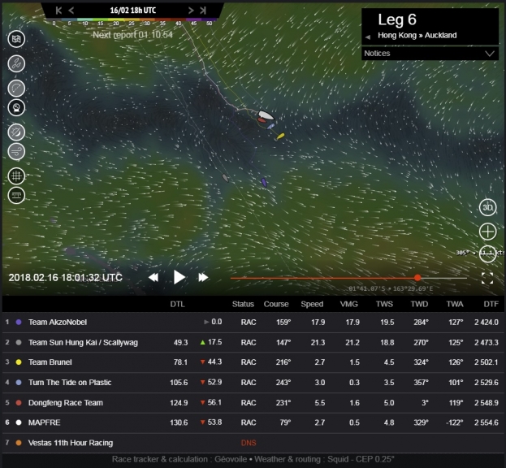Screen dimensions: 506x468
Task: Click the gray boat on map
Action: [x=225, y=177]
